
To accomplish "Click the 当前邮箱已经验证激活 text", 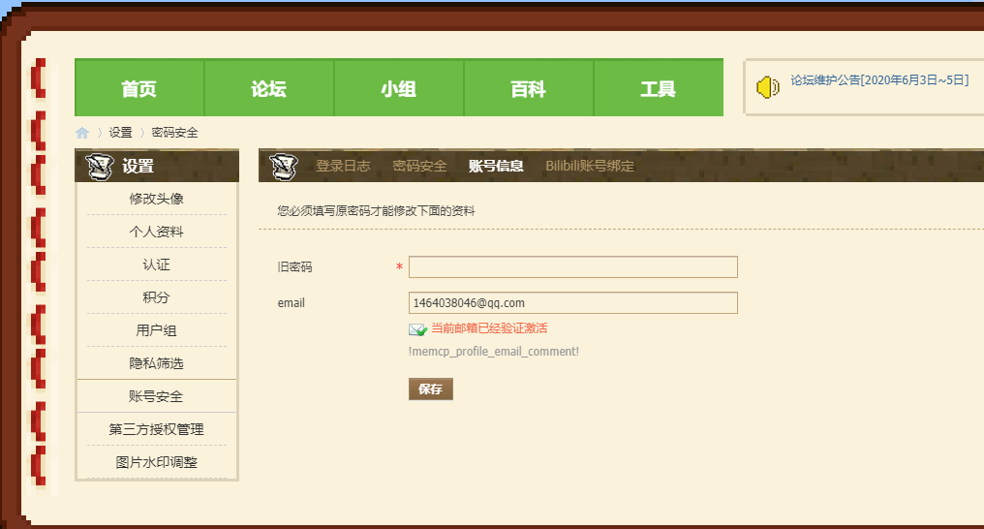I will 489,328.
